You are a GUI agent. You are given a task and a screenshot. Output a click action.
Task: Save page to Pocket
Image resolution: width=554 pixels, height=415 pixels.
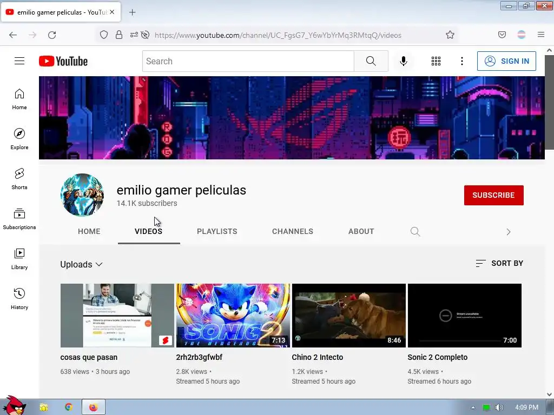pos(502,35)
